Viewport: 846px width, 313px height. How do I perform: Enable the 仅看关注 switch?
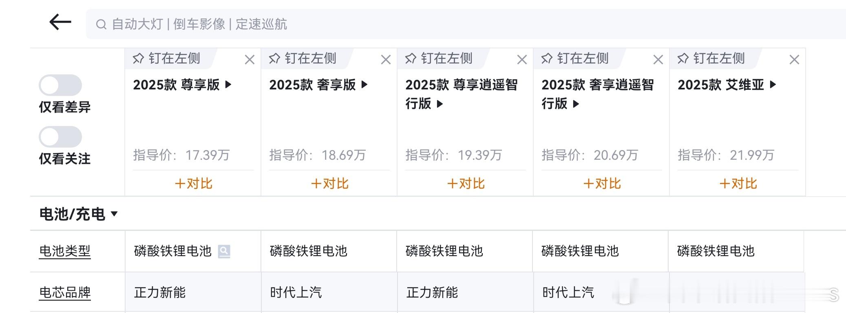60,137
